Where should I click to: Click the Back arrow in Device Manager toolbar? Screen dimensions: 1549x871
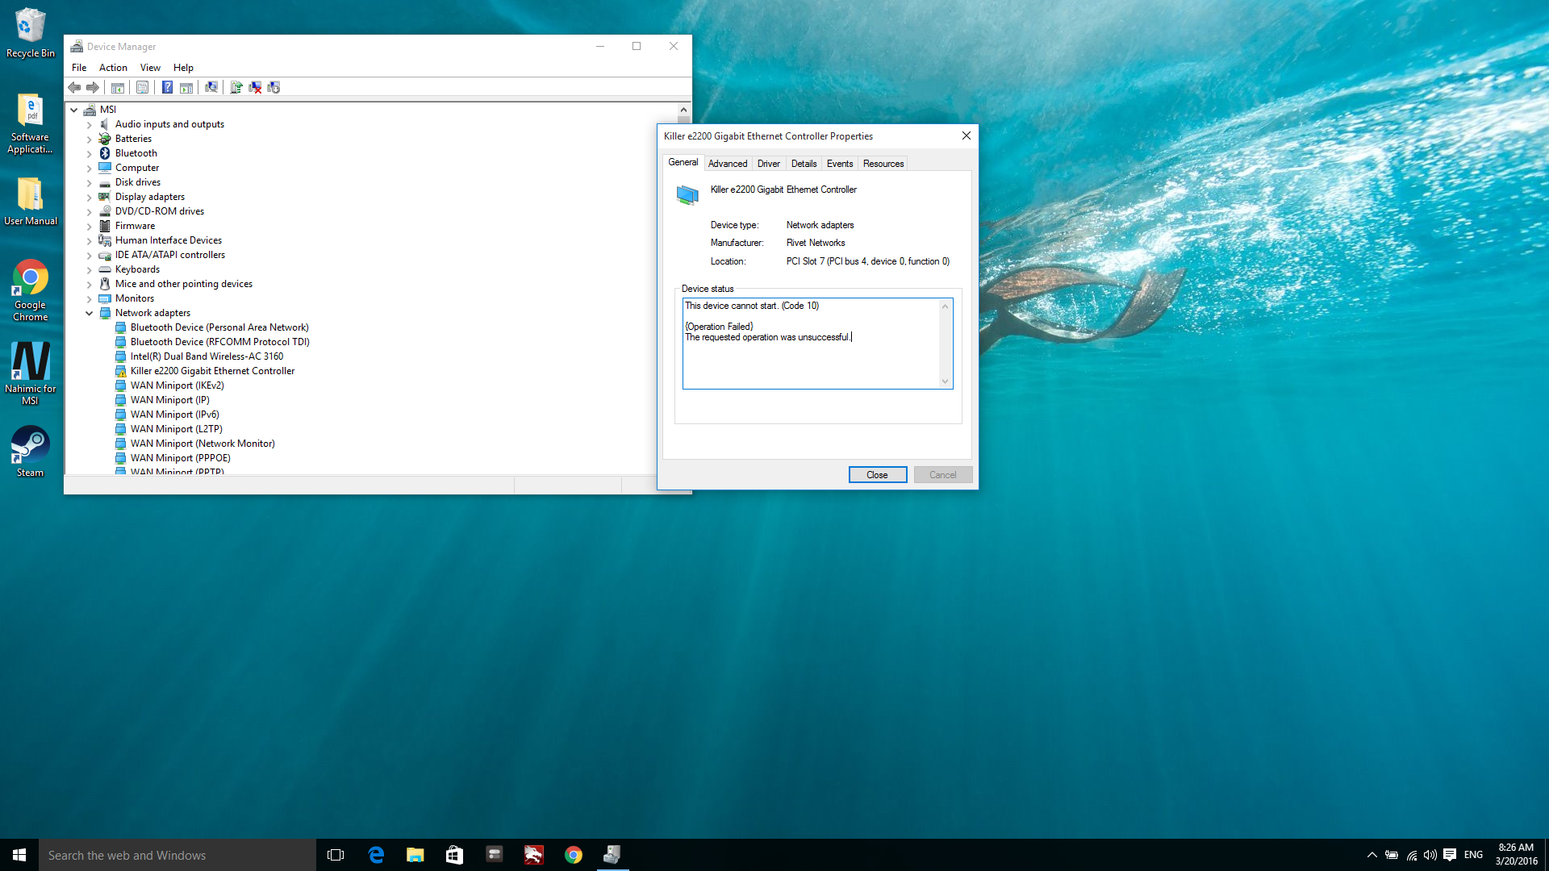(74, 87)
